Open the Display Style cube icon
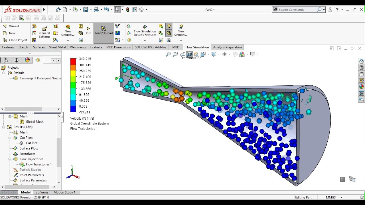365x205 pixels. tap(214, 54)
